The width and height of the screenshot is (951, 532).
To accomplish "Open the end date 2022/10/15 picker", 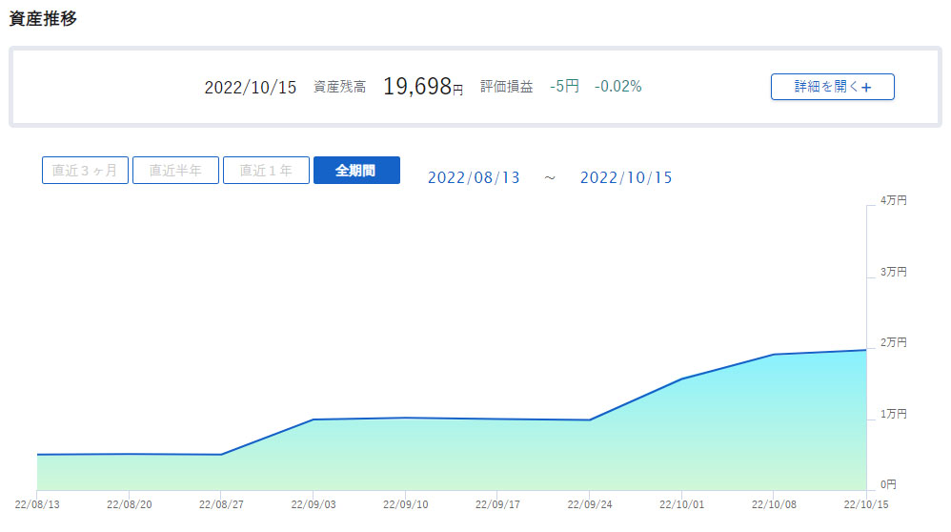I will [x=626, y=177].
